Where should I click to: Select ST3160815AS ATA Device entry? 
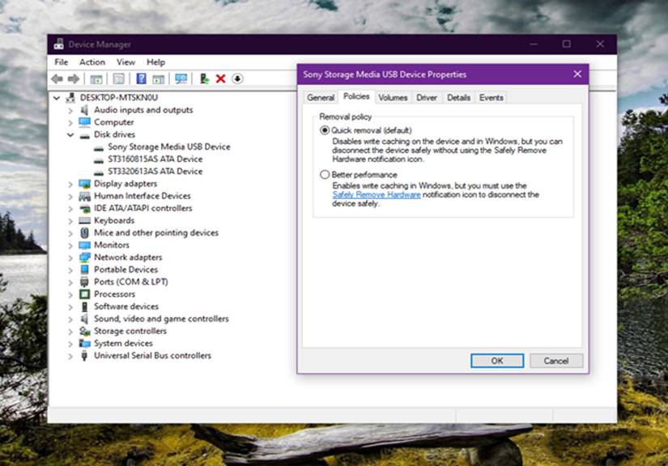[x=155, y=159]
